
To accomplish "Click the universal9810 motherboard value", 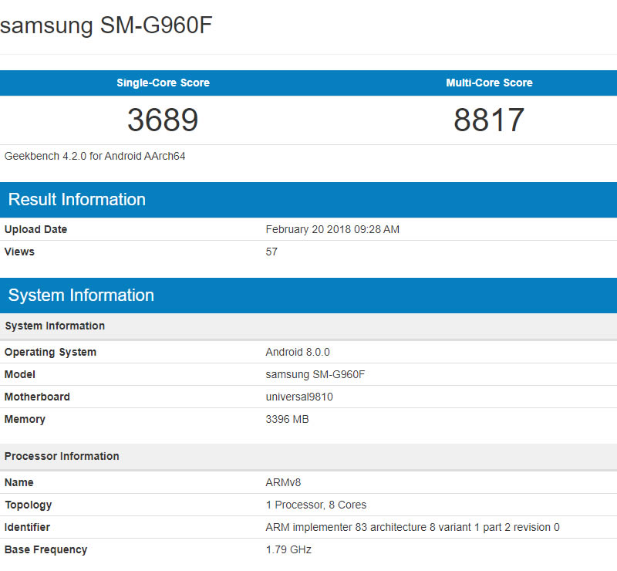I will click(299, 397).
